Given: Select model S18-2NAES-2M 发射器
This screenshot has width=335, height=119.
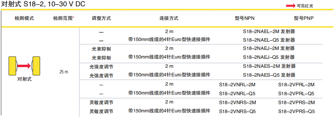Looking at the screenshot, I should click(269, 66).
